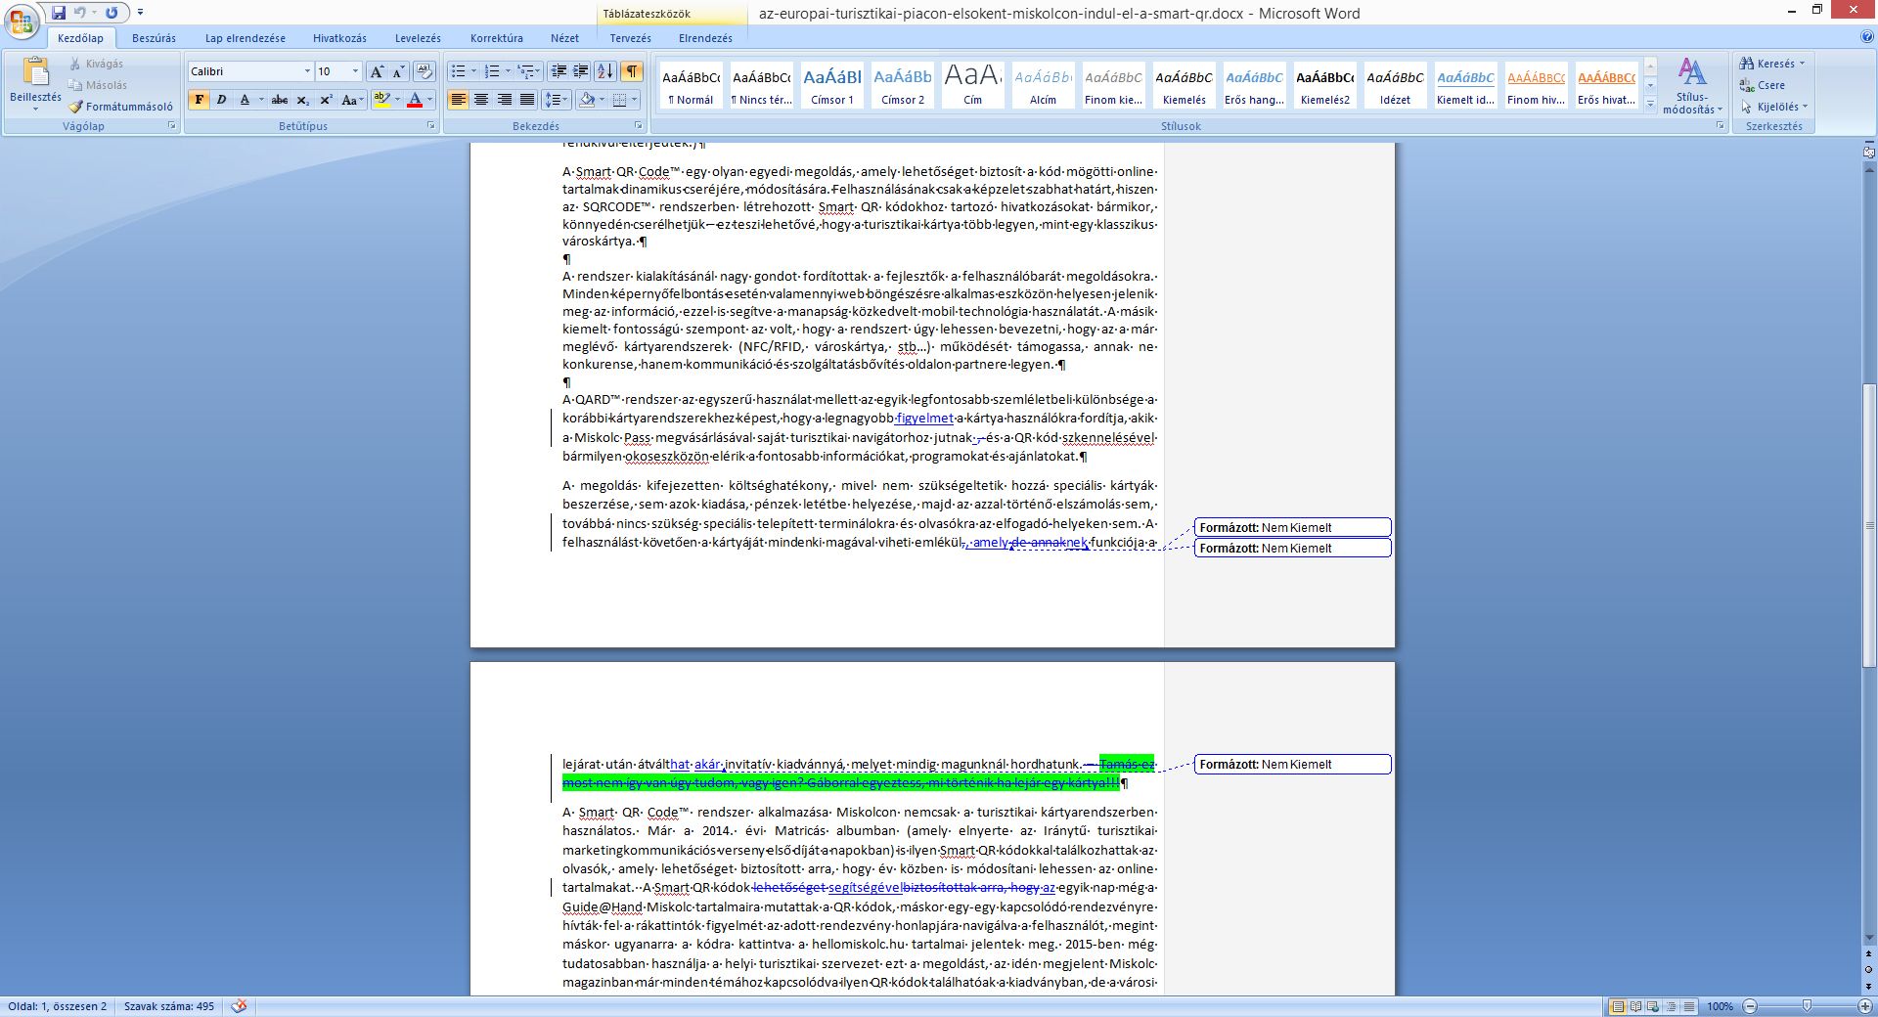The width and height of the screenshot is (1878, 1017).
Task: Apply the Címsor 1 style
Action: [x=832, y=85]
